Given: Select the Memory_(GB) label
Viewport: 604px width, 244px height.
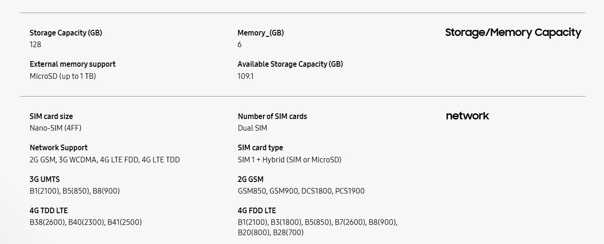Looking at the screenshot, I should [261, 33].
